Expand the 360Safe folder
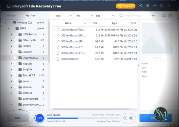The width and height of the screenshot is (179, 127). (12, 52)
